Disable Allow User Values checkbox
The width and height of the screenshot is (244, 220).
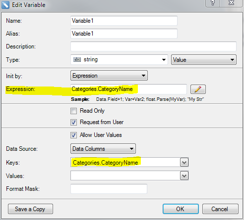pyautogui.click(x=73, y=135)
